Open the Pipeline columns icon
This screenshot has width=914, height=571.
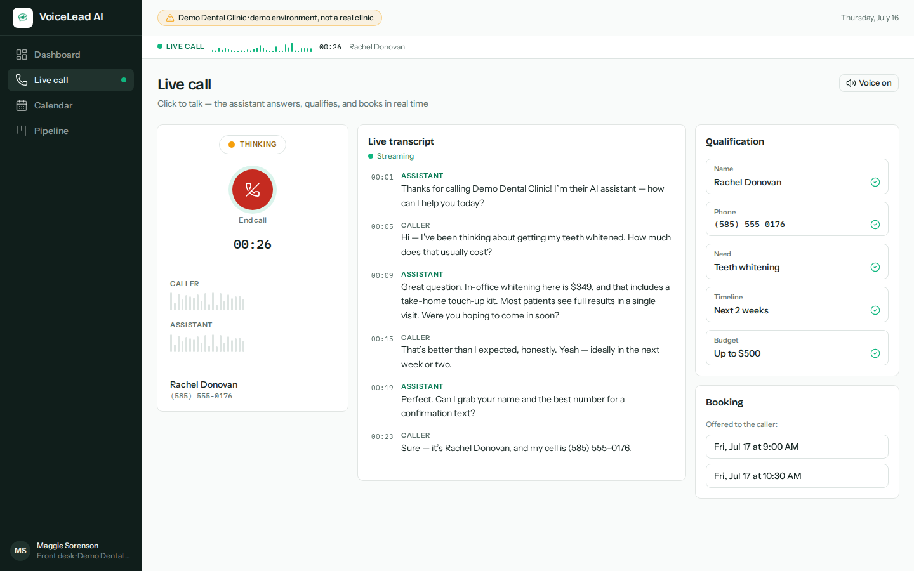tap(22, 131)
